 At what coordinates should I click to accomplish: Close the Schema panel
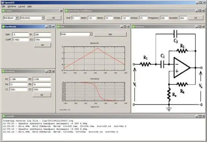point(203,27)
